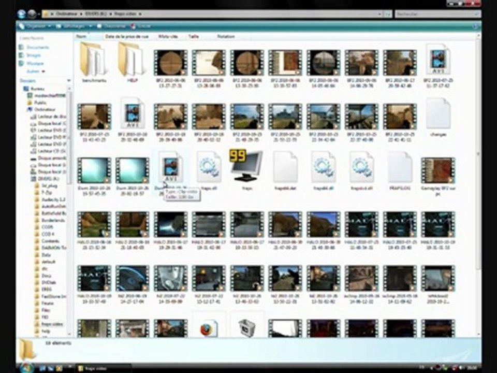
Task: Expand the Autres favorites dropdown
Action: click(x=36, y=71)
